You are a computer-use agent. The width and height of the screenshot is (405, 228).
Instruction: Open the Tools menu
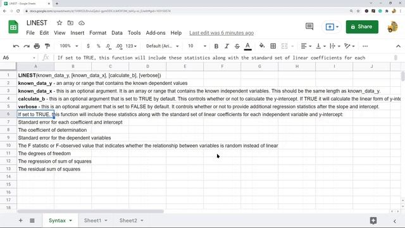(x=134, y=33)
